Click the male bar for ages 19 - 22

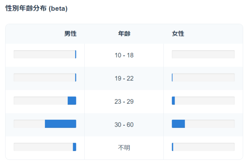click(x=45, y=78)
